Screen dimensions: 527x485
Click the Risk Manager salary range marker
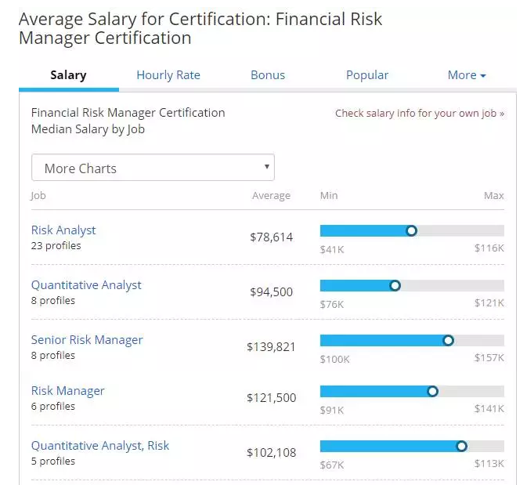tap(432, 391)
